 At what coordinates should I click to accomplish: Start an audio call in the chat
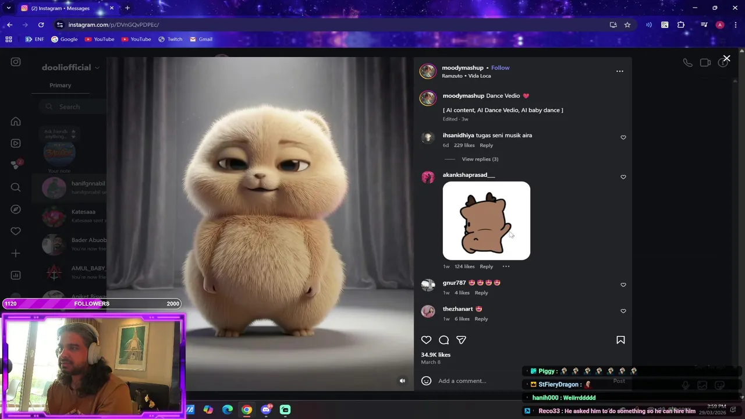[x=688, y=62]
